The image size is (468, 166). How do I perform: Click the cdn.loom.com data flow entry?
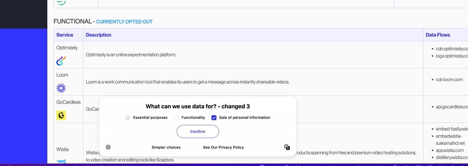[x=449, y=79]
